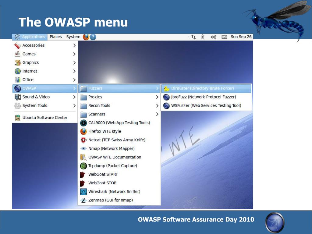Launch the Firefox WTE style entry
This screenshot has height=234, width=312.
(119, 131)
